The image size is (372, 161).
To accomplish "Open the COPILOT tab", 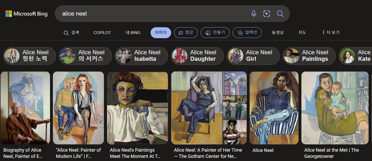I will [102, 33].
